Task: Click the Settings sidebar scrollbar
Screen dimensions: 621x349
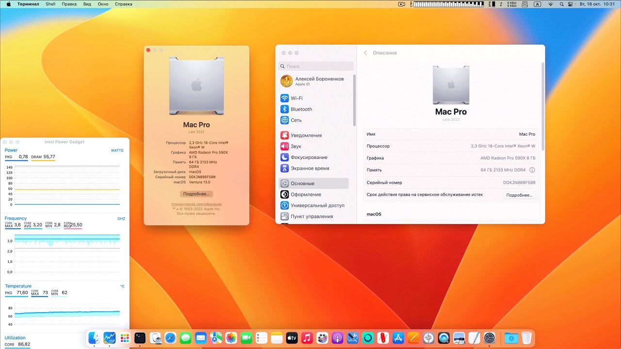Action: 355,99
